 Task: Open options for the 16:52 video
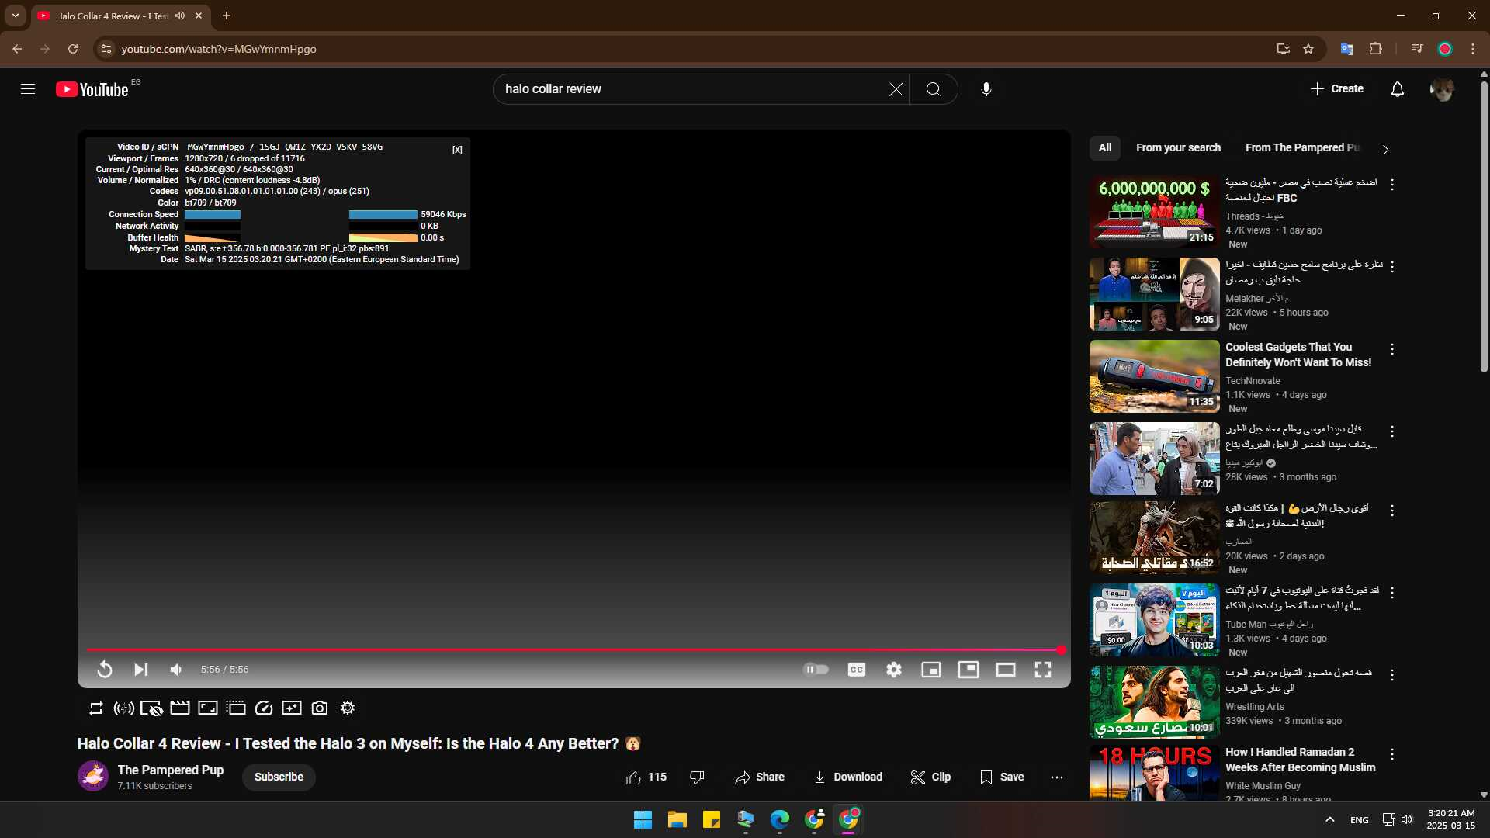pos(1392,511)
